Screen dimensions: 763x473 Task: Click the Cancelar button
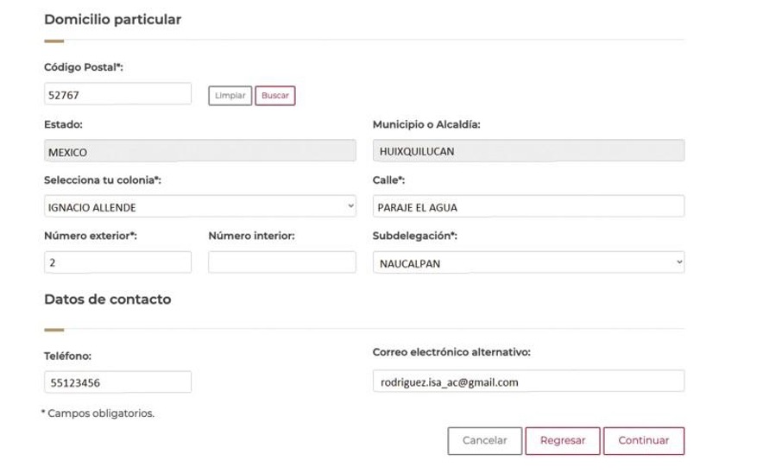click(x=485, y=441)
